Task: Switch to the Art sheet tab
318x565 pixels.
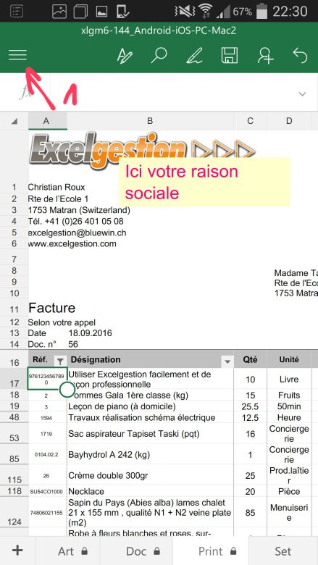Action: 73,551
